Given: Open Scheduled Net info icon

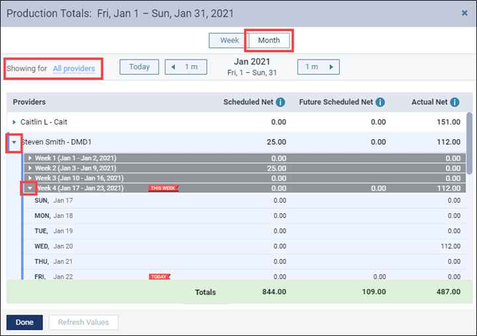Looking at the screenshot, I should point(280,102).
